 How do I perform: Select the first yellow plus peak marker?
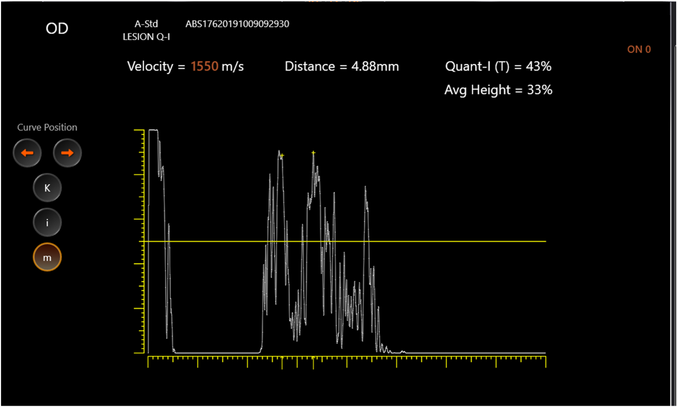pos(282,156)
